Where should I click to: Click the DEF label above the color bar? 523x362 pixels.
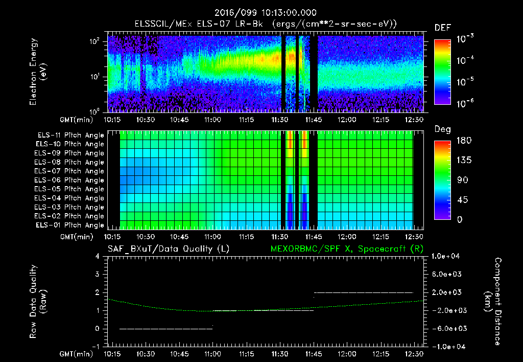pyautogui.click(x=443, y=28)
